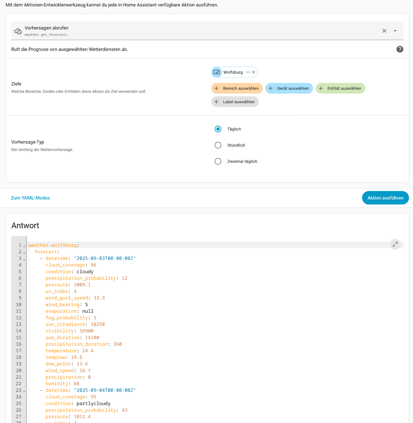Click Bereich auswählen to add area
The width and height of the screenshot is (413, 423).
click(237, 88)
